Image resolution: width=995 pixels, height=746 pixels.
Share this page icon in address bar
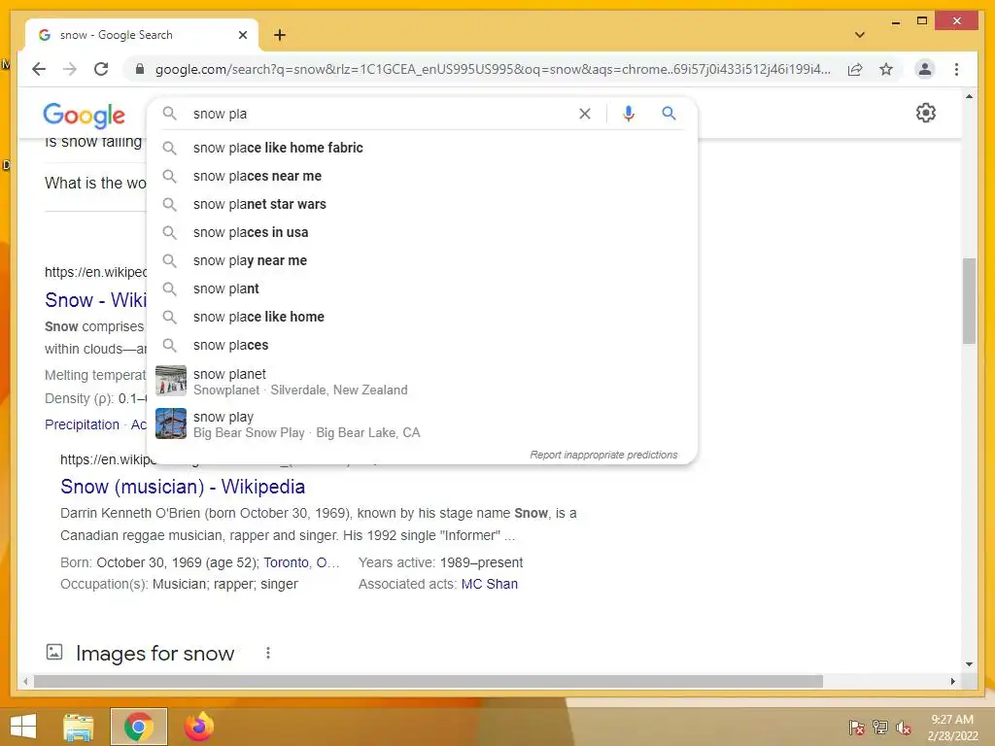(x=855, y=69)
